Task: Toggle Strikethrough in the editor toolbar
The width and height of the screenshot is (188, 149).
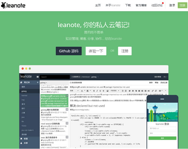Action: click(x=103, y=91)
